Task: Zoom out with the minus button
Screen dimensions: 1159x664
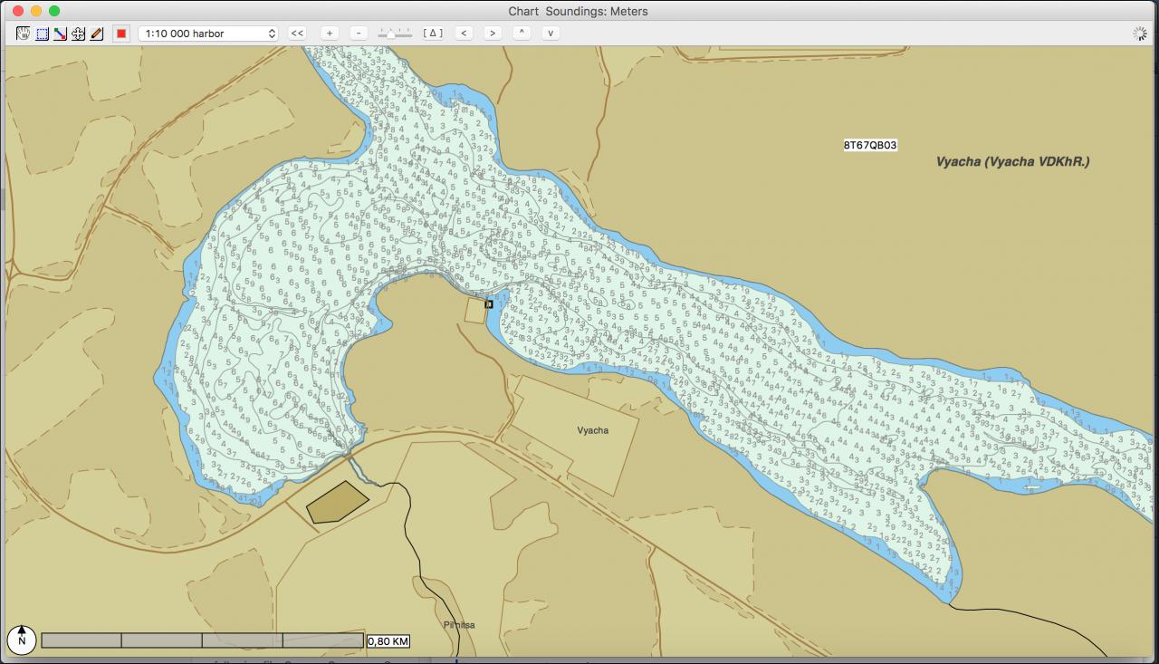Action: [x=359, y=33]
